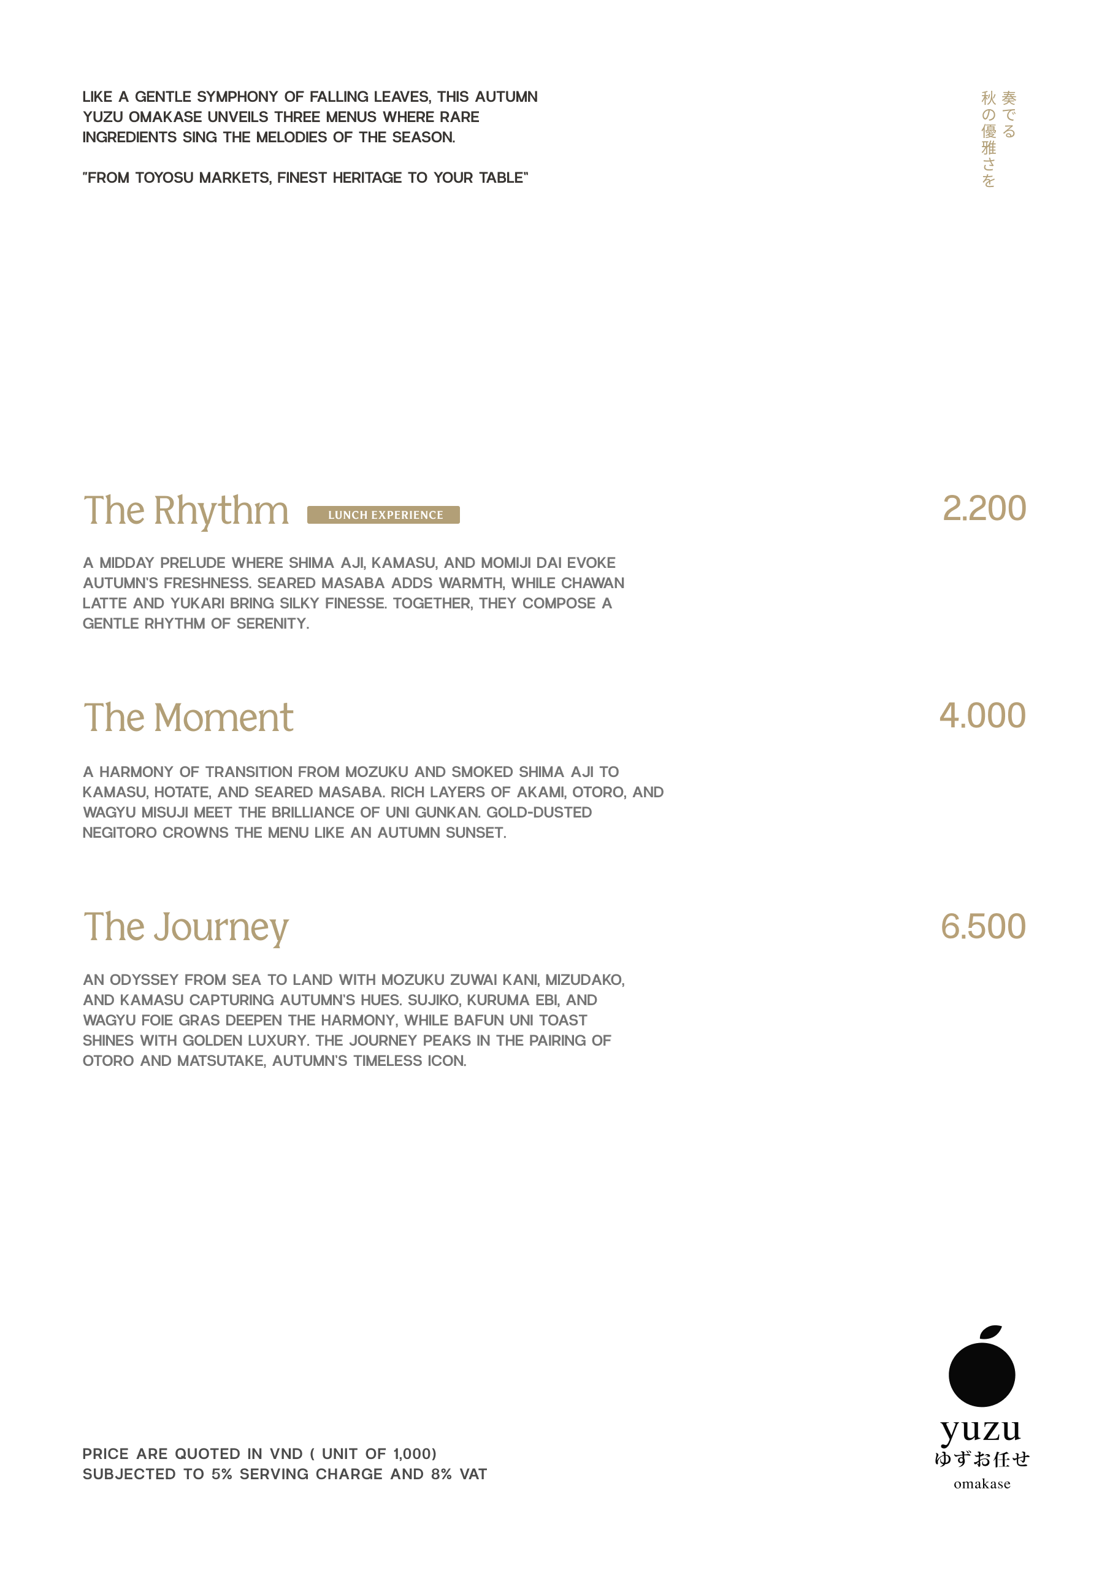
Task: Click the serving charge and VAT line
Action: (x=285, y=1474)
